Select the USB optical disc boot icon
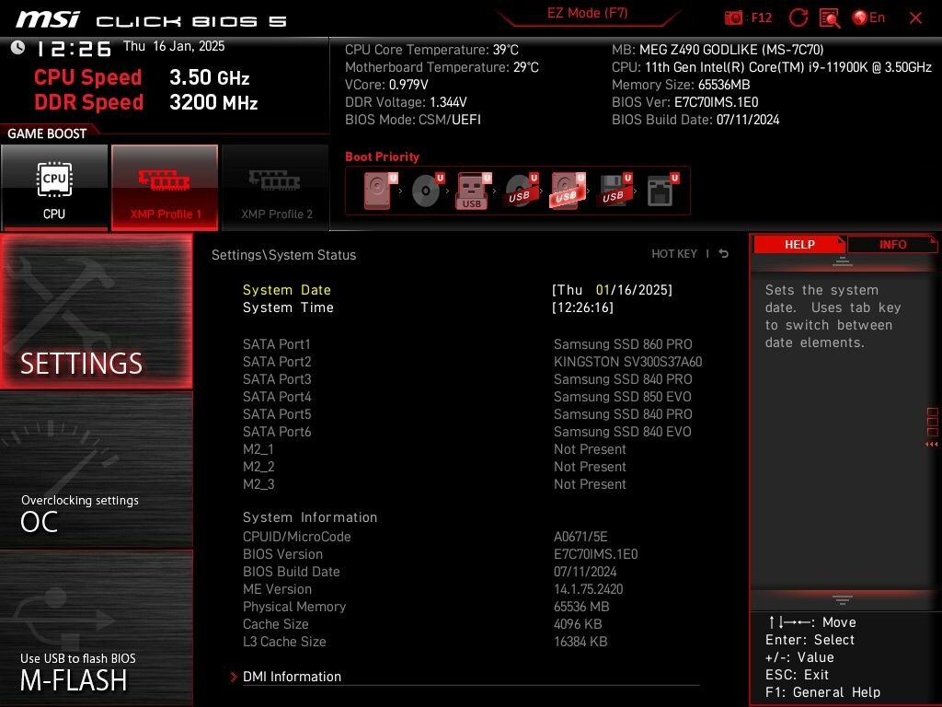The image size is (942, 707). (x=521, y=191)
